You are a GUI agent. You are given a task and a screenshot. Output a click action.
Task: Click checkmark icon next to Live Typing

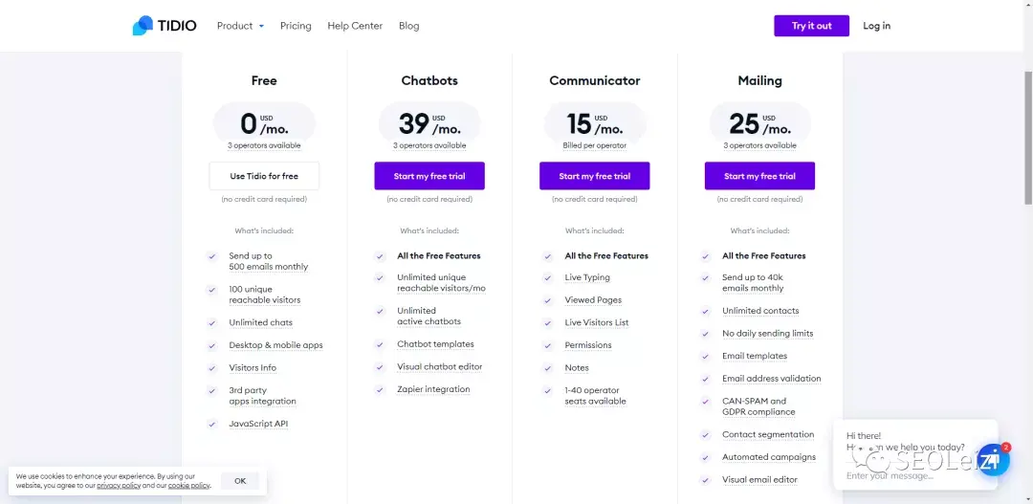tap(547, 278)
